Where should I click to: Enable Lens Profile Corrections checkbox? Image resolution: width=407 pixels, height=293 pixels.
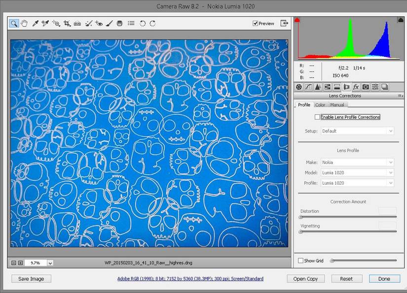(x=317, y=117)
